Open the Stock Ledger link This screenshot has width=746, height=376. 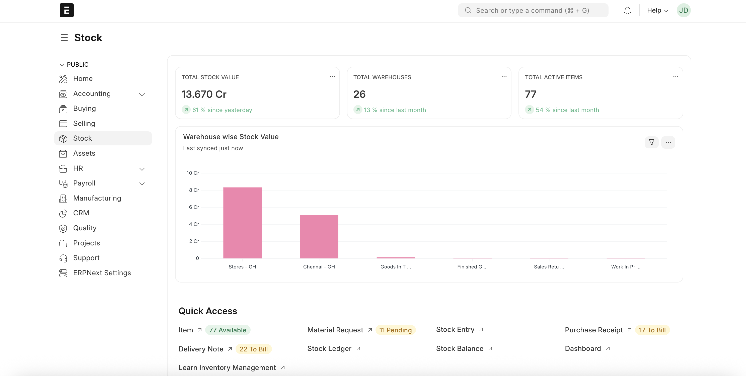coord(329,348)
